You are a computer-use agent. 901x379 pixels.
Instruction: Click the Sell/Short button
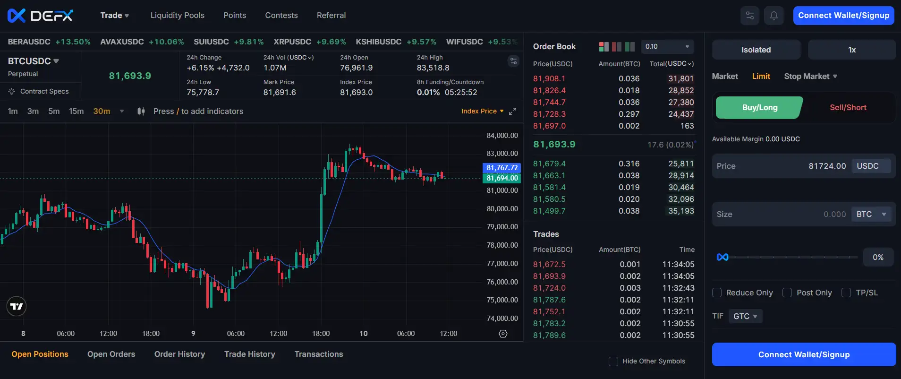(848, 108)
